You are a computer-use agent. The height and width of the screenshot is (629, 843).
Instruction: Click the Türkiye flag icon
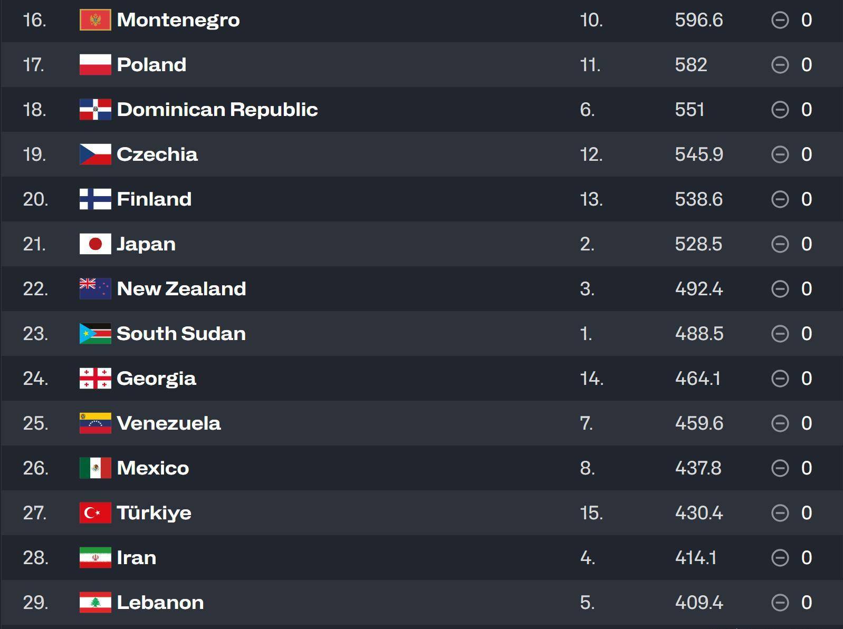coord(95,513)
